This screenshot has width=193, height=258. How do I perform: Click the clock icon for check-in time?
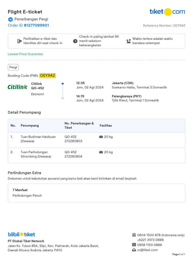pos(75,41)
